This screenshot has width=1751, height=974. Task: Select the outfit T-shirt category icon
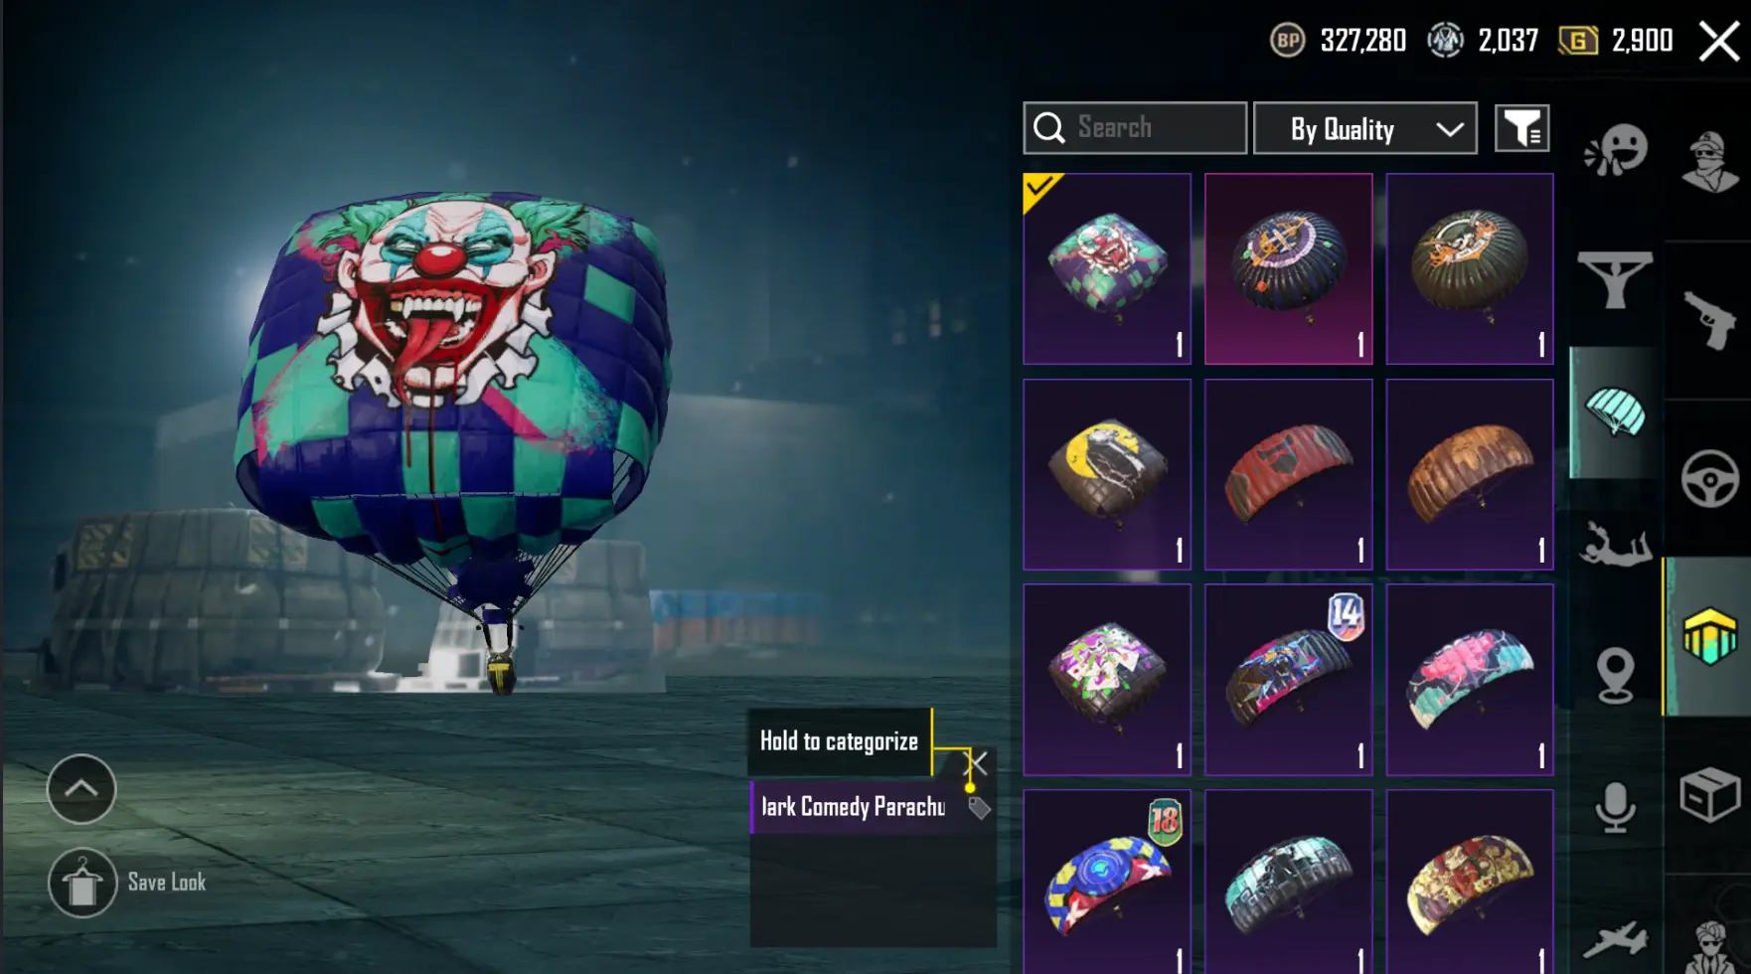pos(1615,280)
